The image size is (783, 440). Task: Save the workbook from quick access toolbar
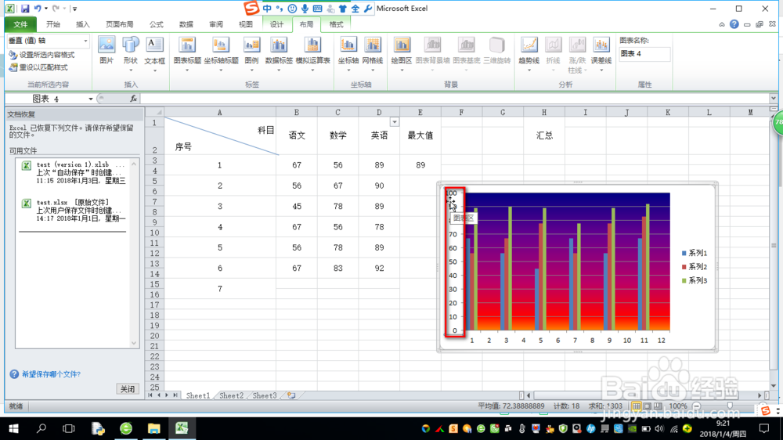[x=25, y=9]
